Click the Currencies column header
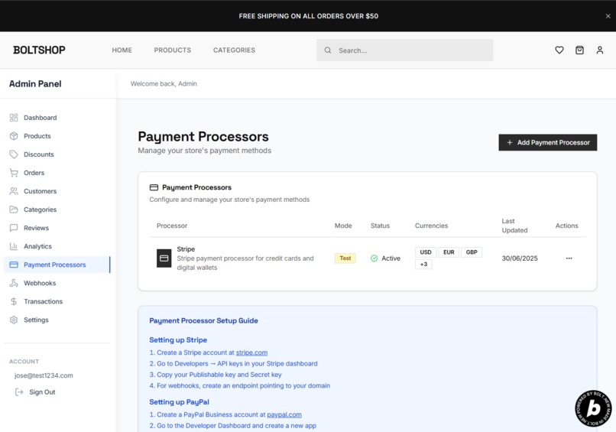The height and width of the screenshot is (432, 616). [431, 226]
